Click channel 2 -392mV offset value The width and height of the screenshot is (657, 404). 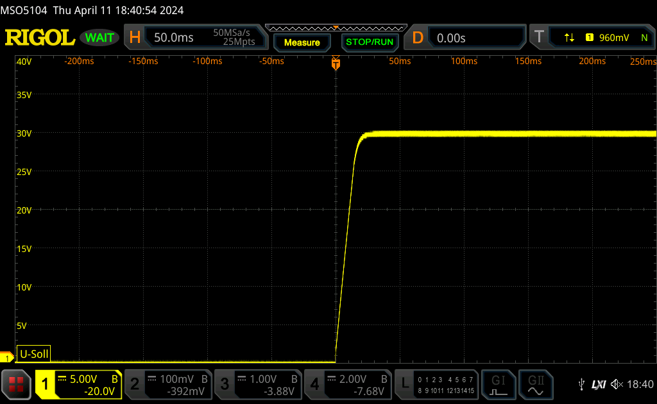coord(185,391)
